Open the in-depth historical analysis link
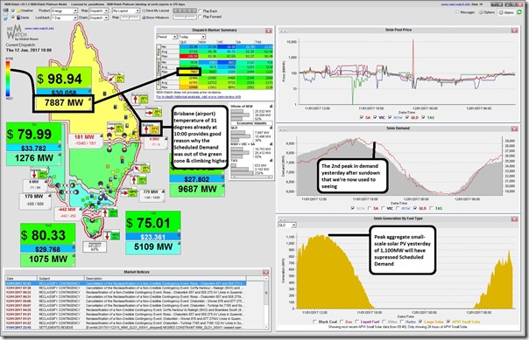 pos(200,97)
